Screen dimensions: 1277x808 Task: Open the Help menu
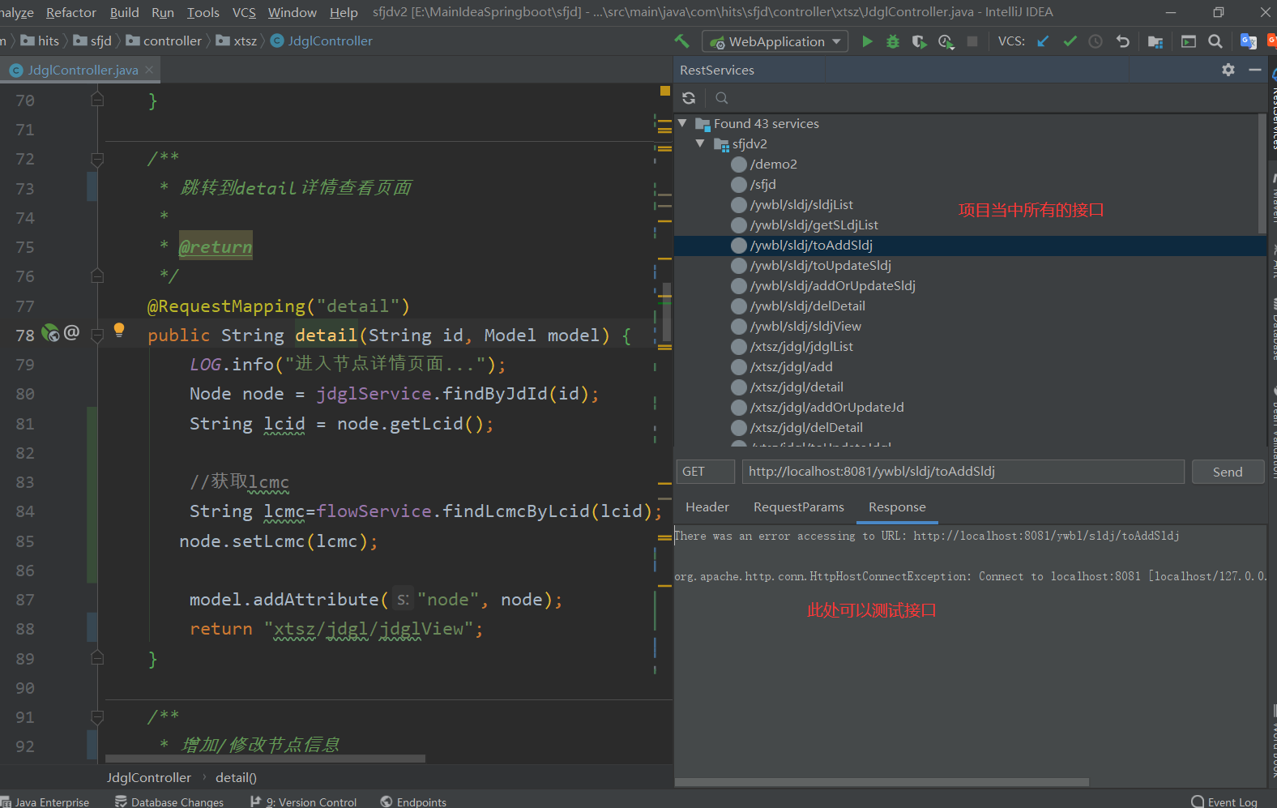coord(344,12)
